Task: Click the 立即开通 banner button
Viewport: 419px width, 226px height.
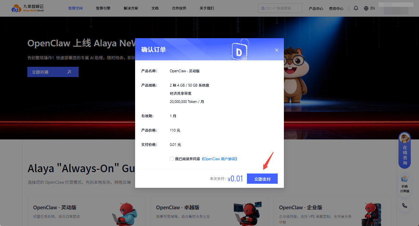Action: (x=53, y=72)
